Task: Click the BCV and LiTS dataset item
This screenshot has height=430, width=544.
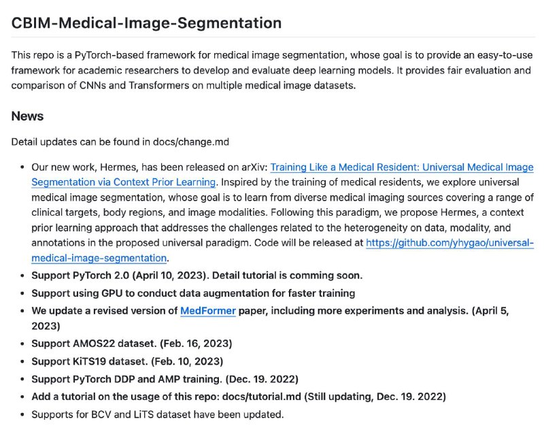Action: click(x=158, y=414)
